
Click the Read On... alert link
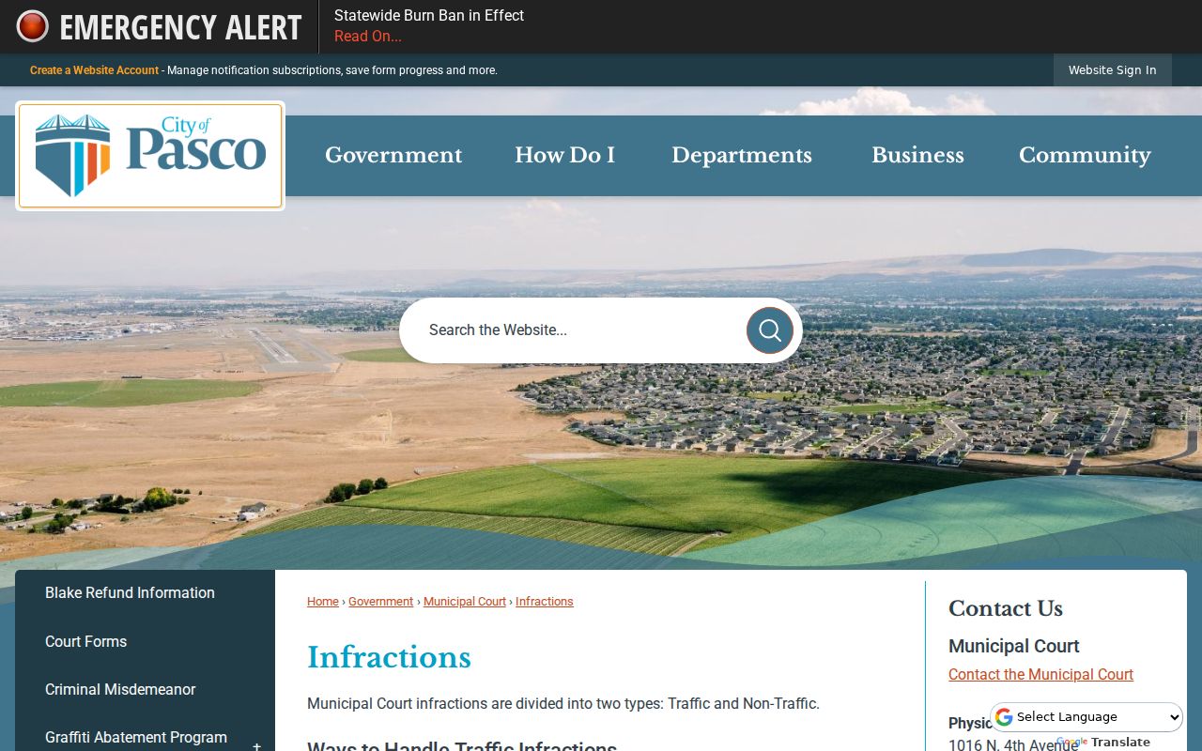(368, 37)
